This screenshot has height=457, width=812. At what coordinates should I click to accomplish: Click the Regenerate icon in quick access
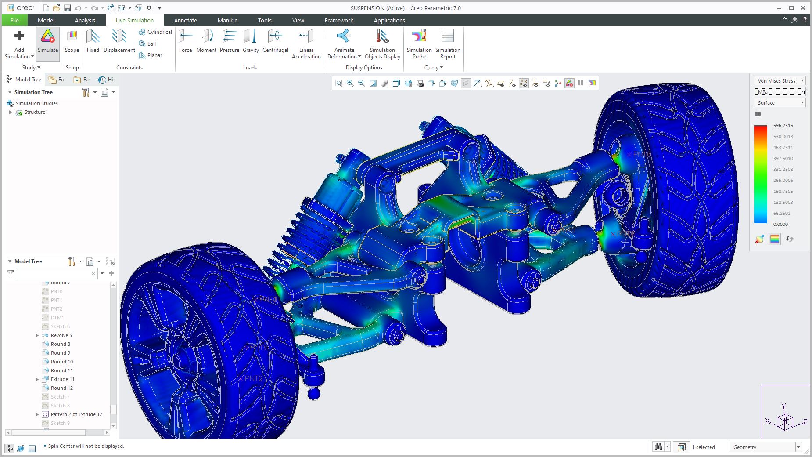[x=111, y=8]
